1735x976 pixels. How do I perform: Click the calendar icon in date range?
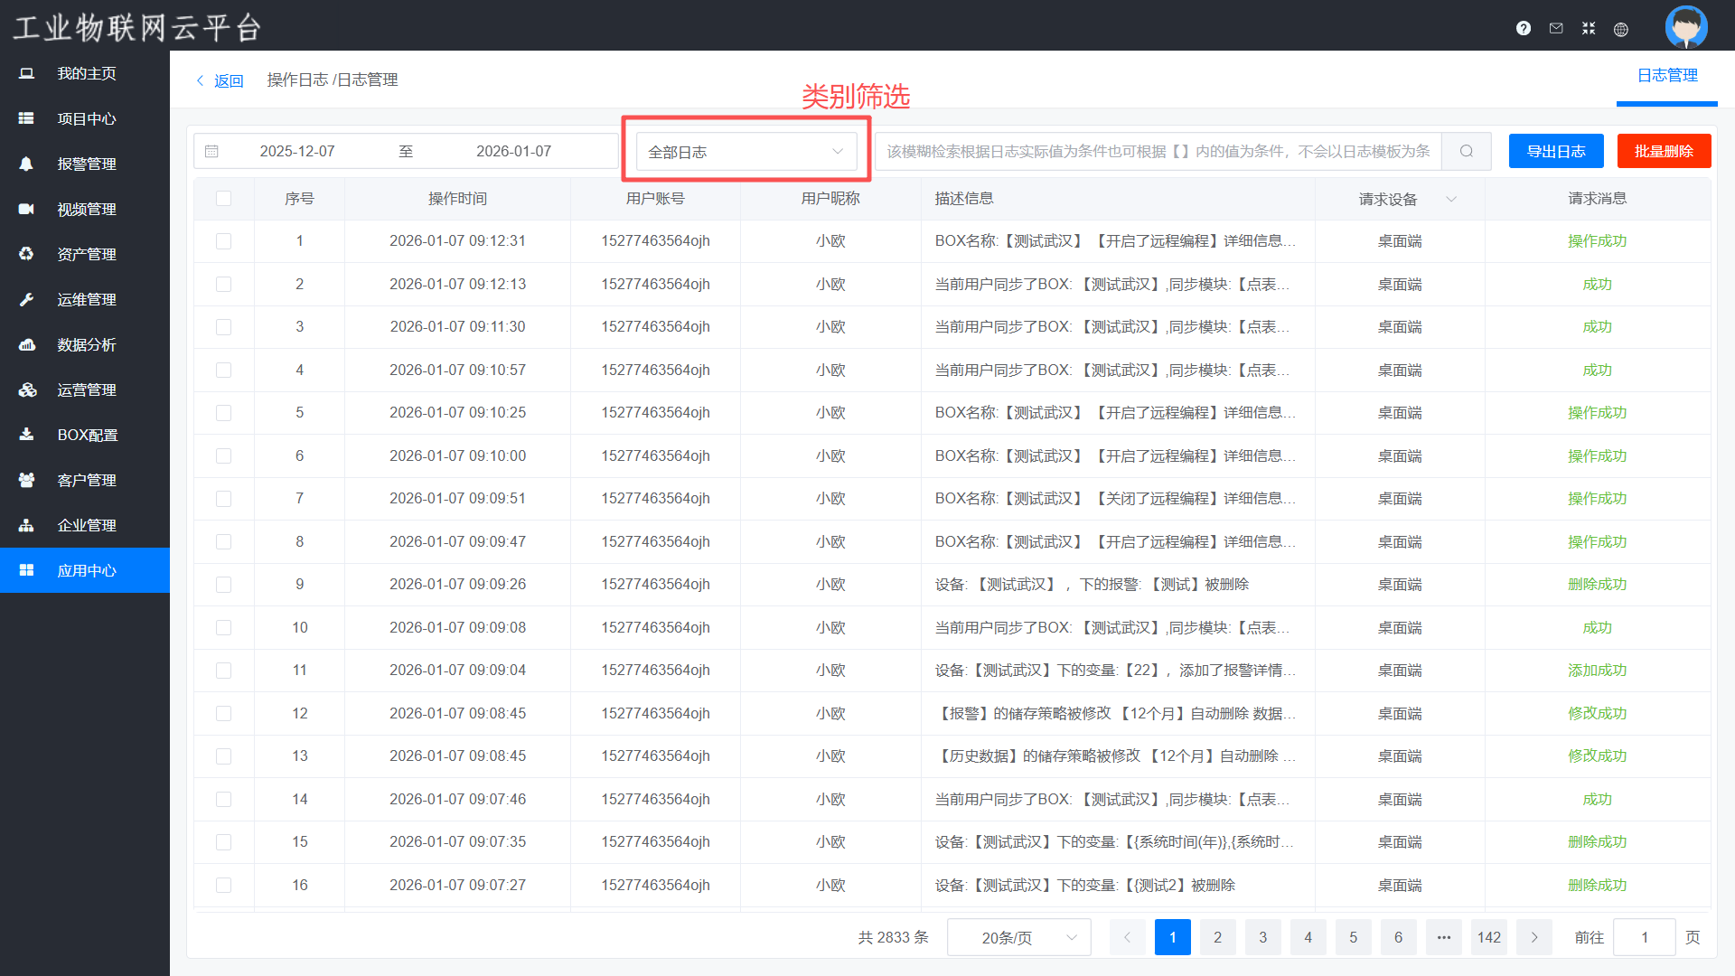pyautogui.click(x=211, y=151)
